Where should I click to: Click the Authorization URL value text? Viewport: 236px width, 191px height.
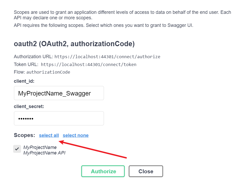[107, 57]
